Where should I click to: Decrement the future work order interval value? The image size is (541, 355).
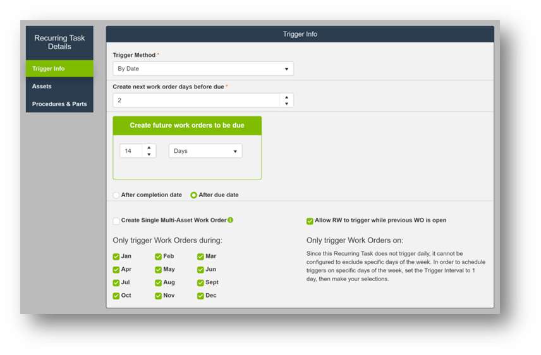pos(149,154)
